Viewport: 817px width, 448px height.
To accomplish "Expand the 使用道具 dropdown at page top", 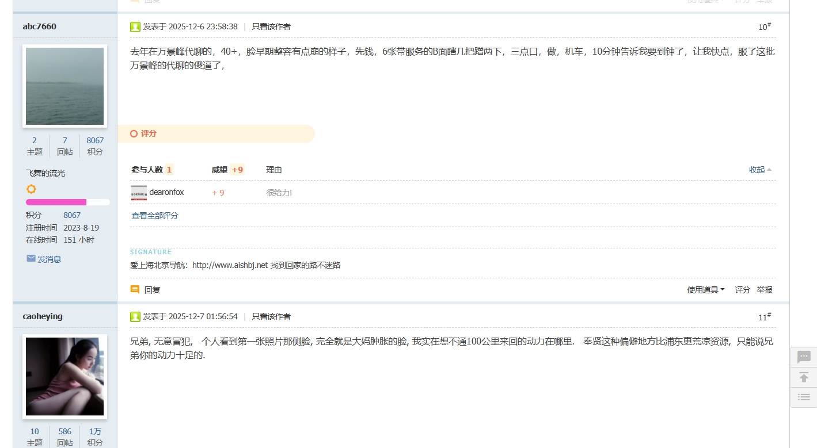I will click(x=704, y=1).
